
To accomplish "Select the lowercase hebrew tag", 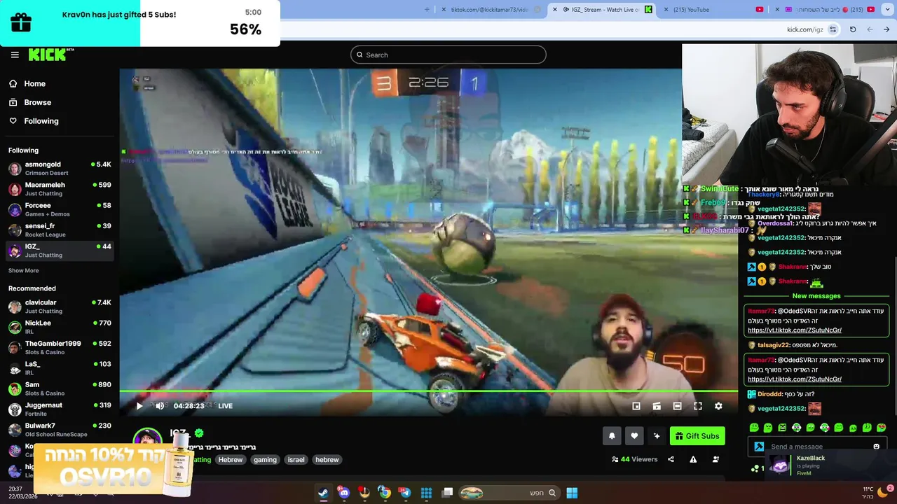I will point(327,460).
